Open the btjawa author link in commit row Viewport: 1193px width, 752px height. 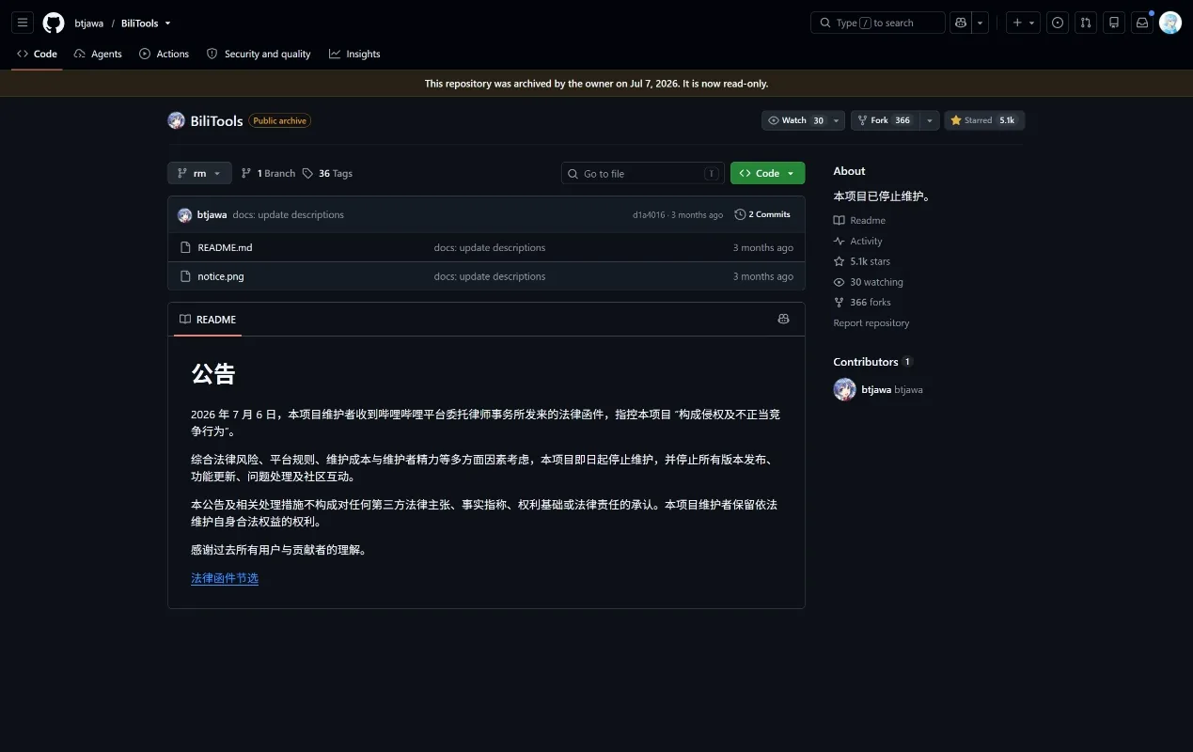point(212,214)
